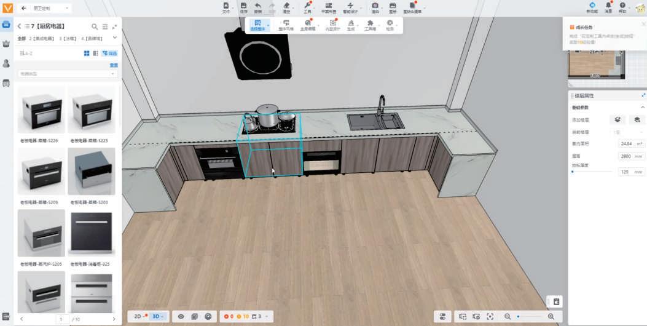Open the notification bell

pos(608,6)
